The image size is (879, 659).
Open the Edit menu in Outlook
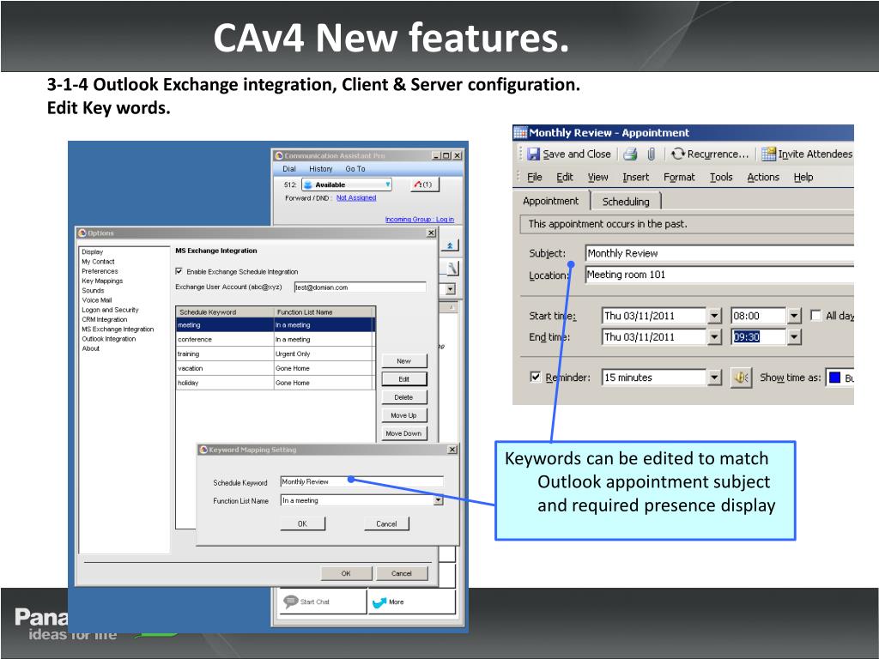(565, 177)
